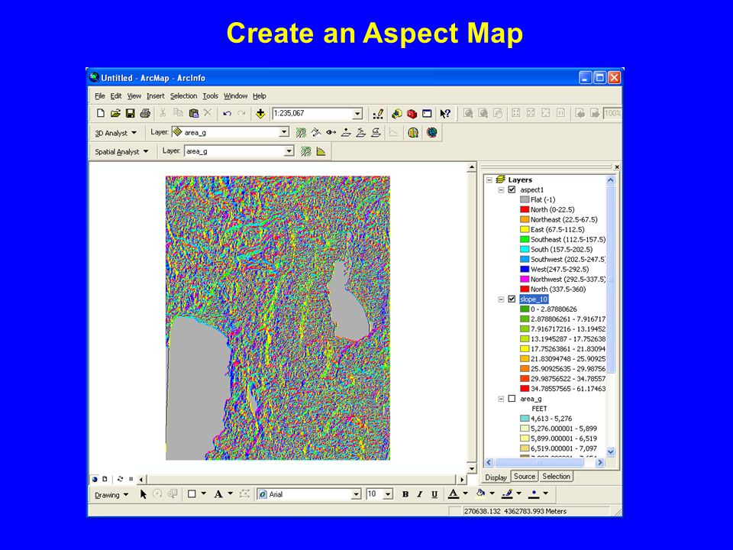Open the 3D Analyst Layer dropdown
733x550 pixels.
pyautogui.click(x=284, y=133)
